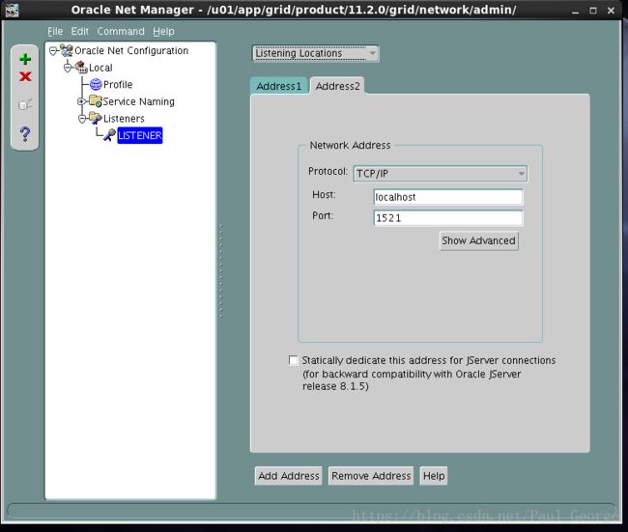Screen dimensions: 628x532
Task: Switch to the Address2 tab
Action: [337, 86]
